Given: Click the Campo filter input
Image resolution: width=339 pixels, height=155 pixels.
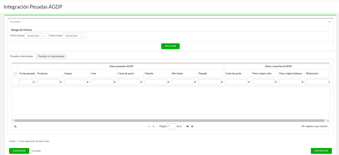Looking at the screenshot, I should 75,82.
